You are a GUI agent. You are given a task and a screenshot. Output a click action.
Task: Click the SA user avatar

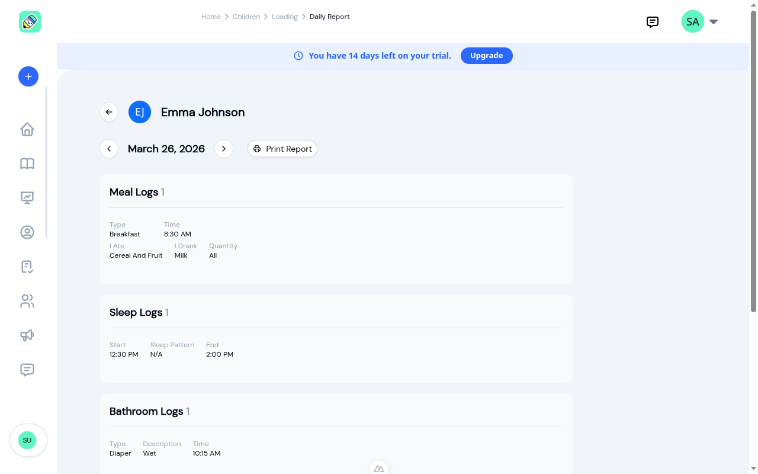693,22
